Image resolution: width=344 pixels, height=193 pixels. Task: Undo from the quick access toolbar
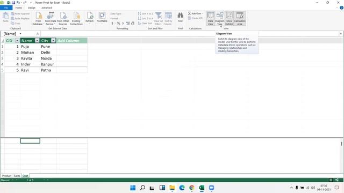pyautogui.click(x=18, y=3)
